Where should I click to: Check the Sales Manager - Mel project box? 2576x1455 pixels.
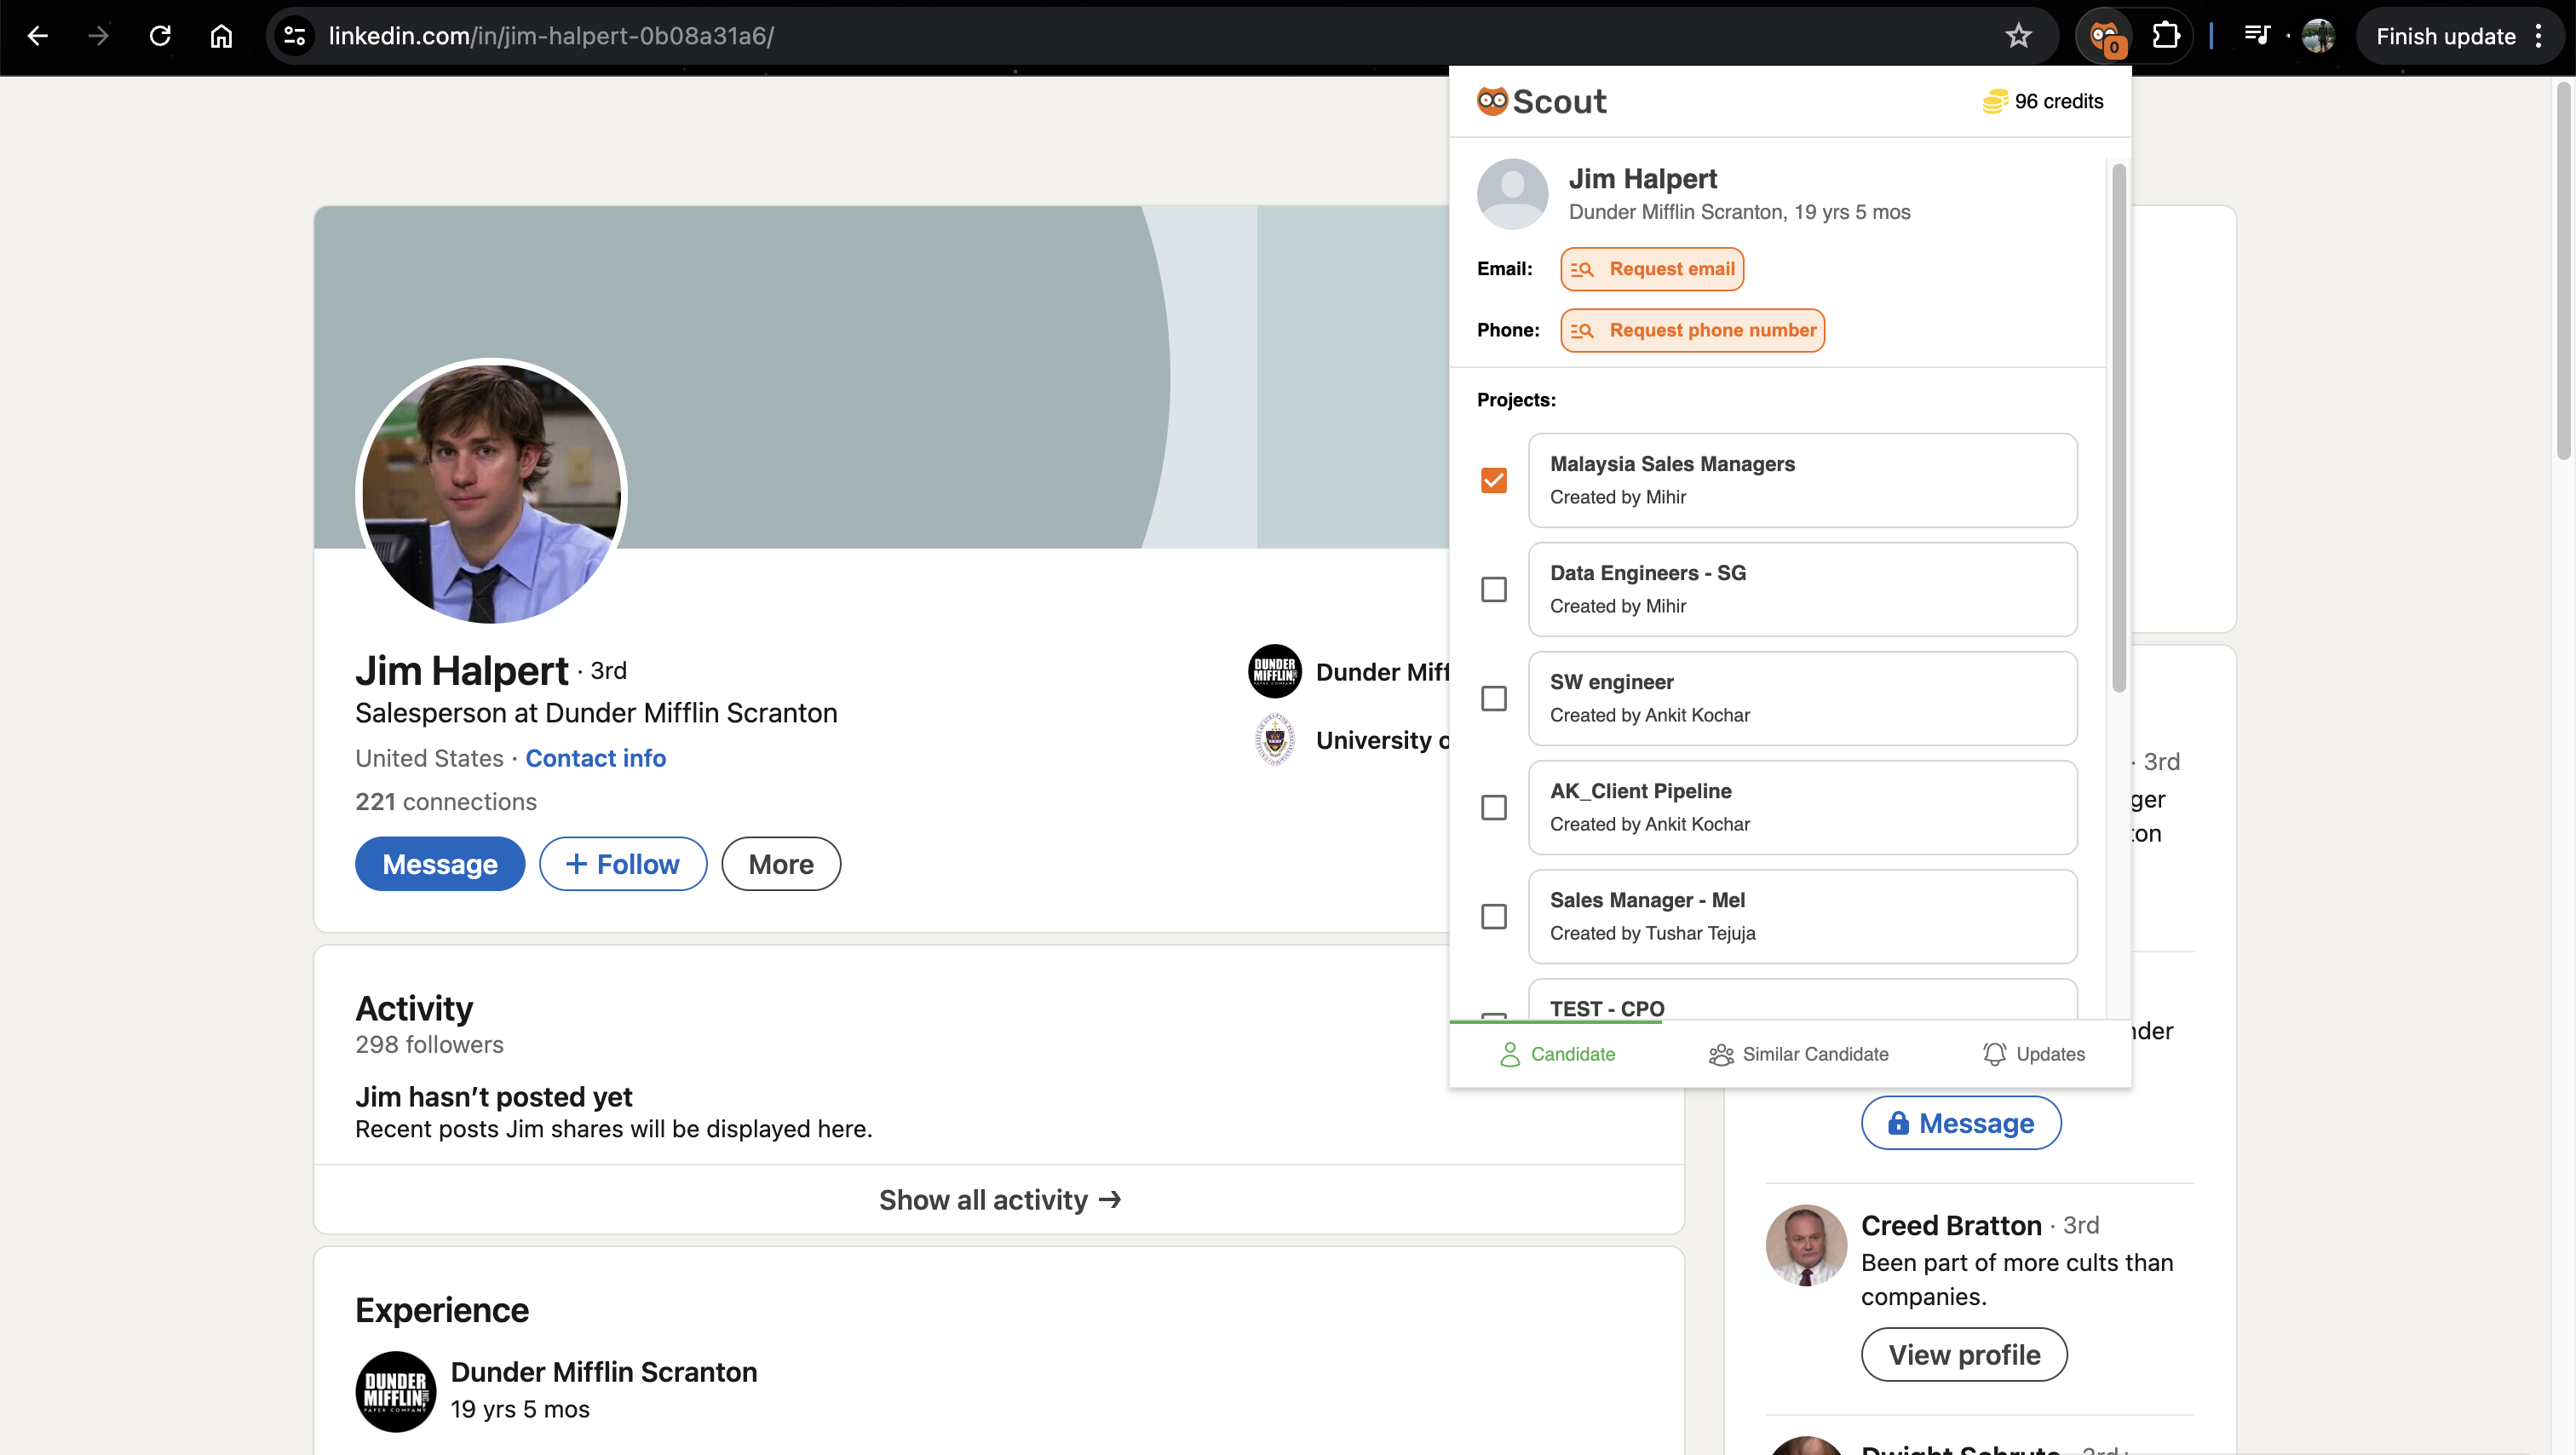pos(1493,916)
